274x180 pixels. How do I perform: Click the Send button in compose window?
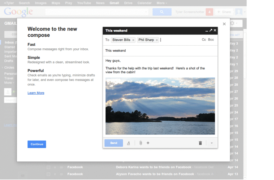coord(114,143)
